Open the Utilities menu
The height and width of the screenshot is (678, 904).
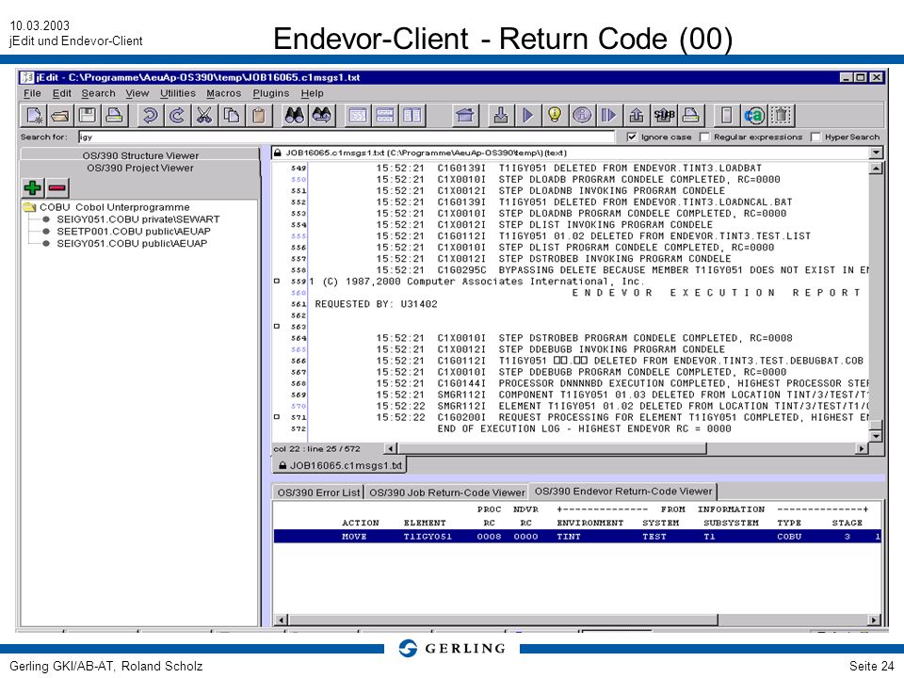click(x=178, y=93)
